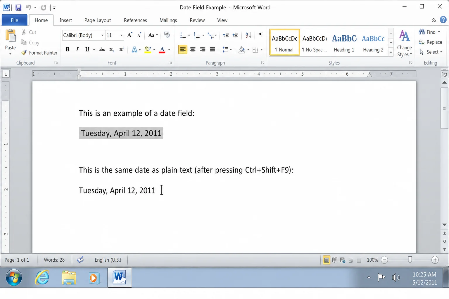Apply superscript formatting
Viewport: 449px width, 299px height.
tap(122, 50)
